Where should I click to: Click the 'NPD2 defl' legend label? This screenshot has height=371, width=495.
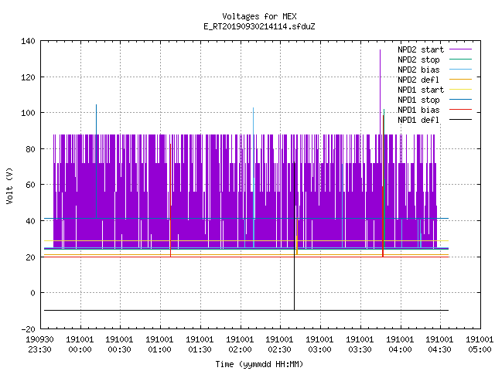pyautogui.click(x=418, y=80)
